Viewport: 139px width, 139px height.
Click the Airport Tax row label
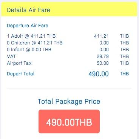[19, 63]
